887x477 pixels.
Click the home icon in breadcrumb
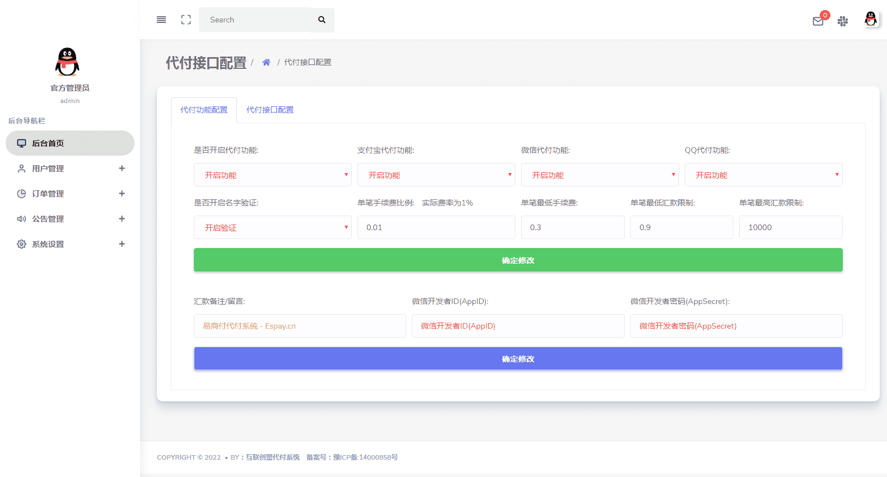pos(266,62)
